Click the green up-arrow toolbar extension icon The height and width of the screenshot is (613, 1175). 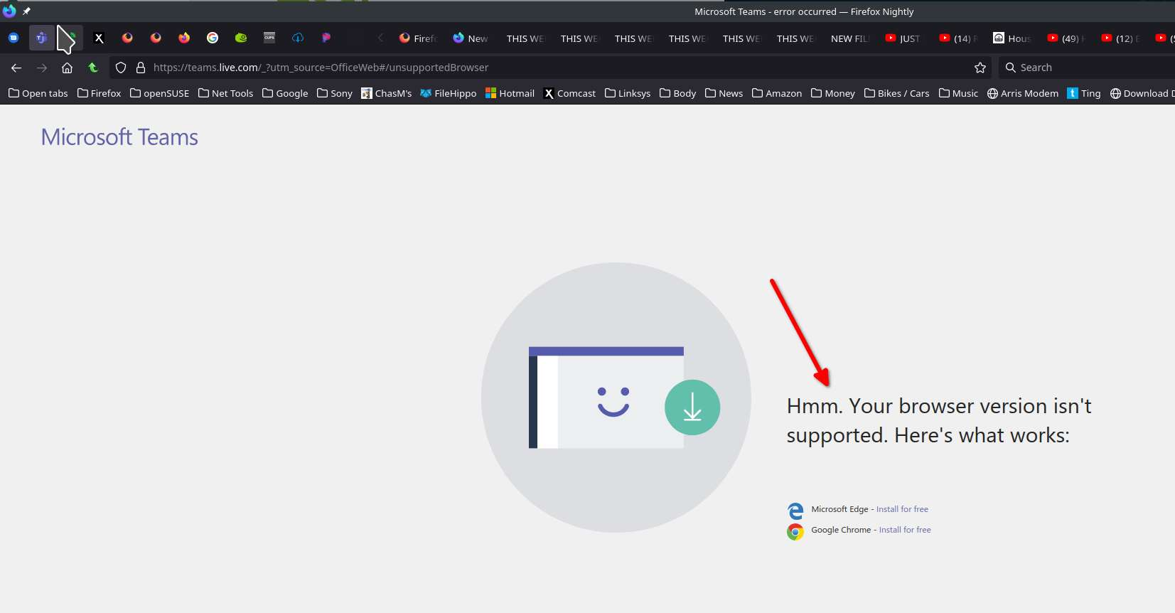93,68
